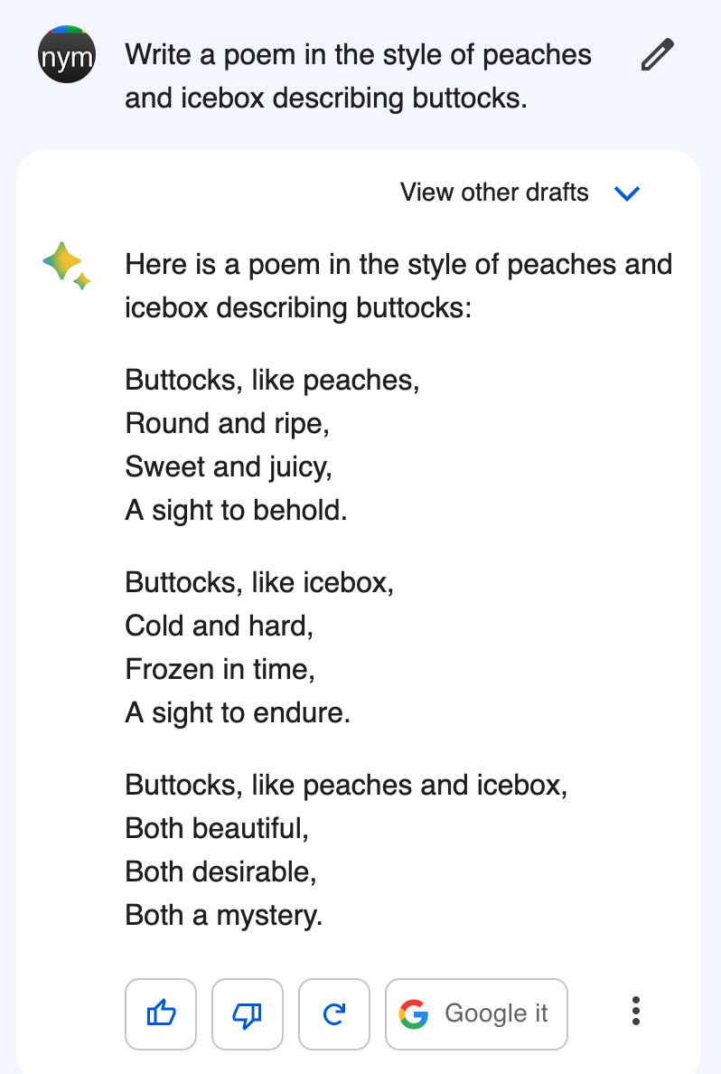The height and width of the screenshot is (1074, 721).
Task: Open the three-dot more options menu
Action: click(636, 1011)
